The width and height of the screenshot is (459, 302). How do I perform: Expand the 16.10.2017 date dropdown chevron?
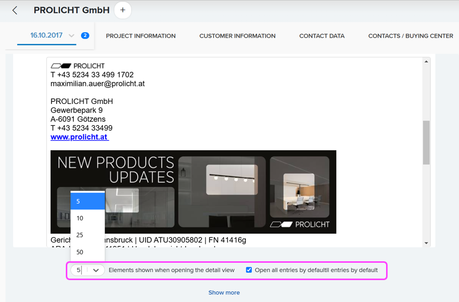click(71, 36)
